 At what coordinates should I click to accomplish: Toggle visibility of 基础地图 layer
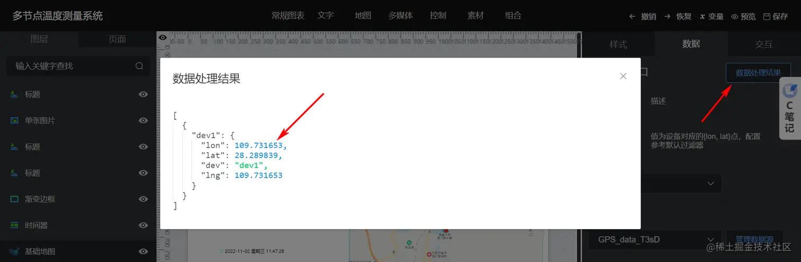143,251
